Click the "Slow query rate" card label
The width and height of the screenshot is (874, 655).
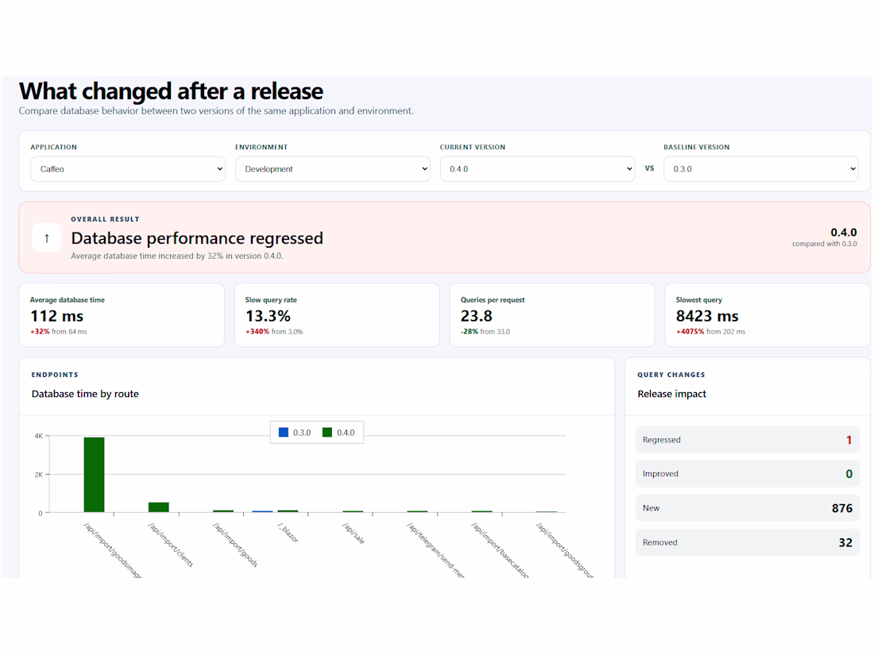[x=271, y=299]
